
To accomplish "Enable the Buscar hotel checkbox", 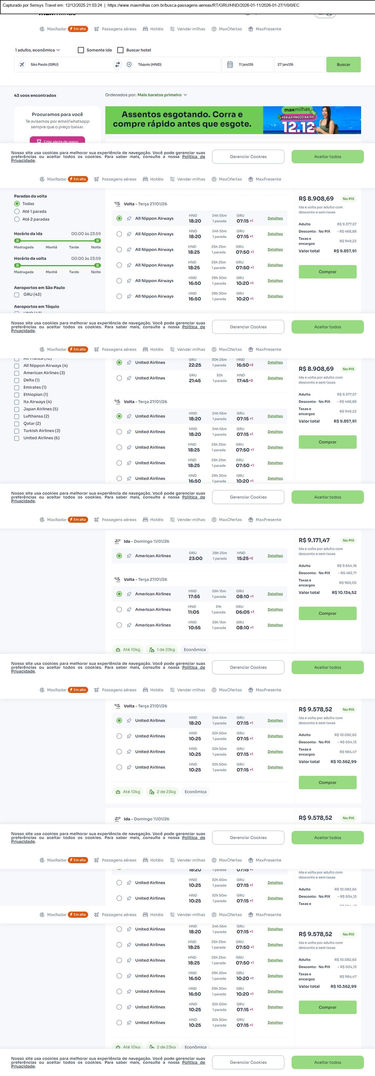I will [x=120, y=50].
